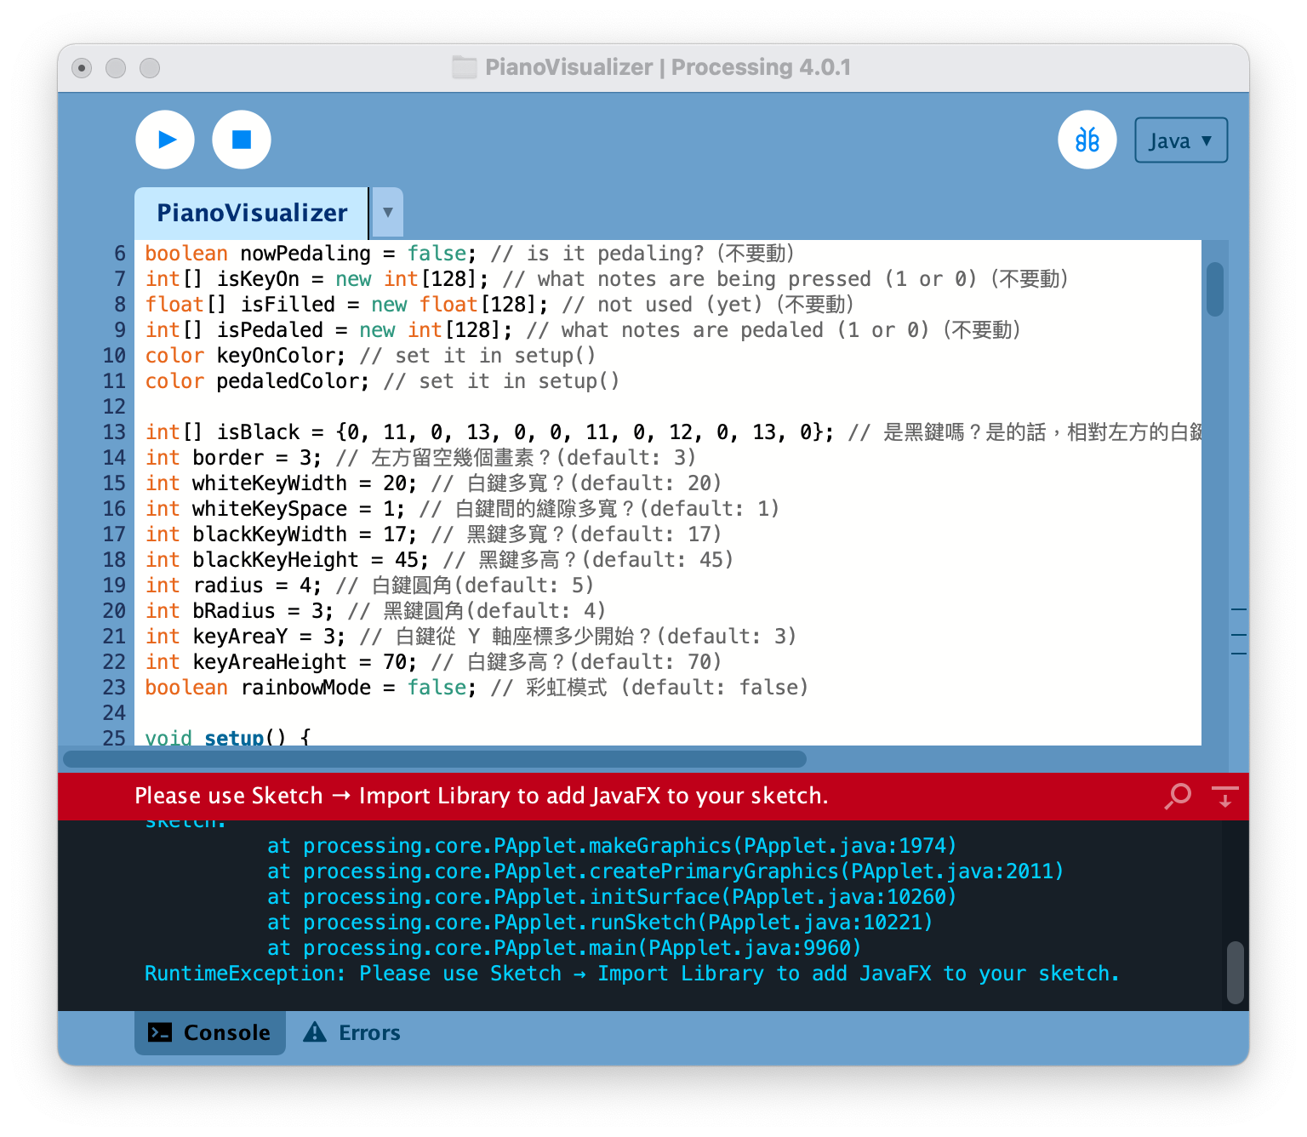Click the folder proxy icon in title bar

[465, 67]
